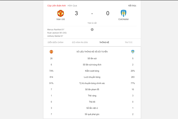Click the Colchester team name
The height and width of the screenshot is (119, 178).
[x=123, y=19]
